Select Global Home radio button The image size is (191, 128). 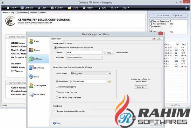click(57, 82)
